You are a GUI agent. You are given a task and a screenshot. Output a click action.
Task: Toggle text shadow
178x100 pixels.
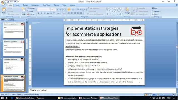point(51,13)
